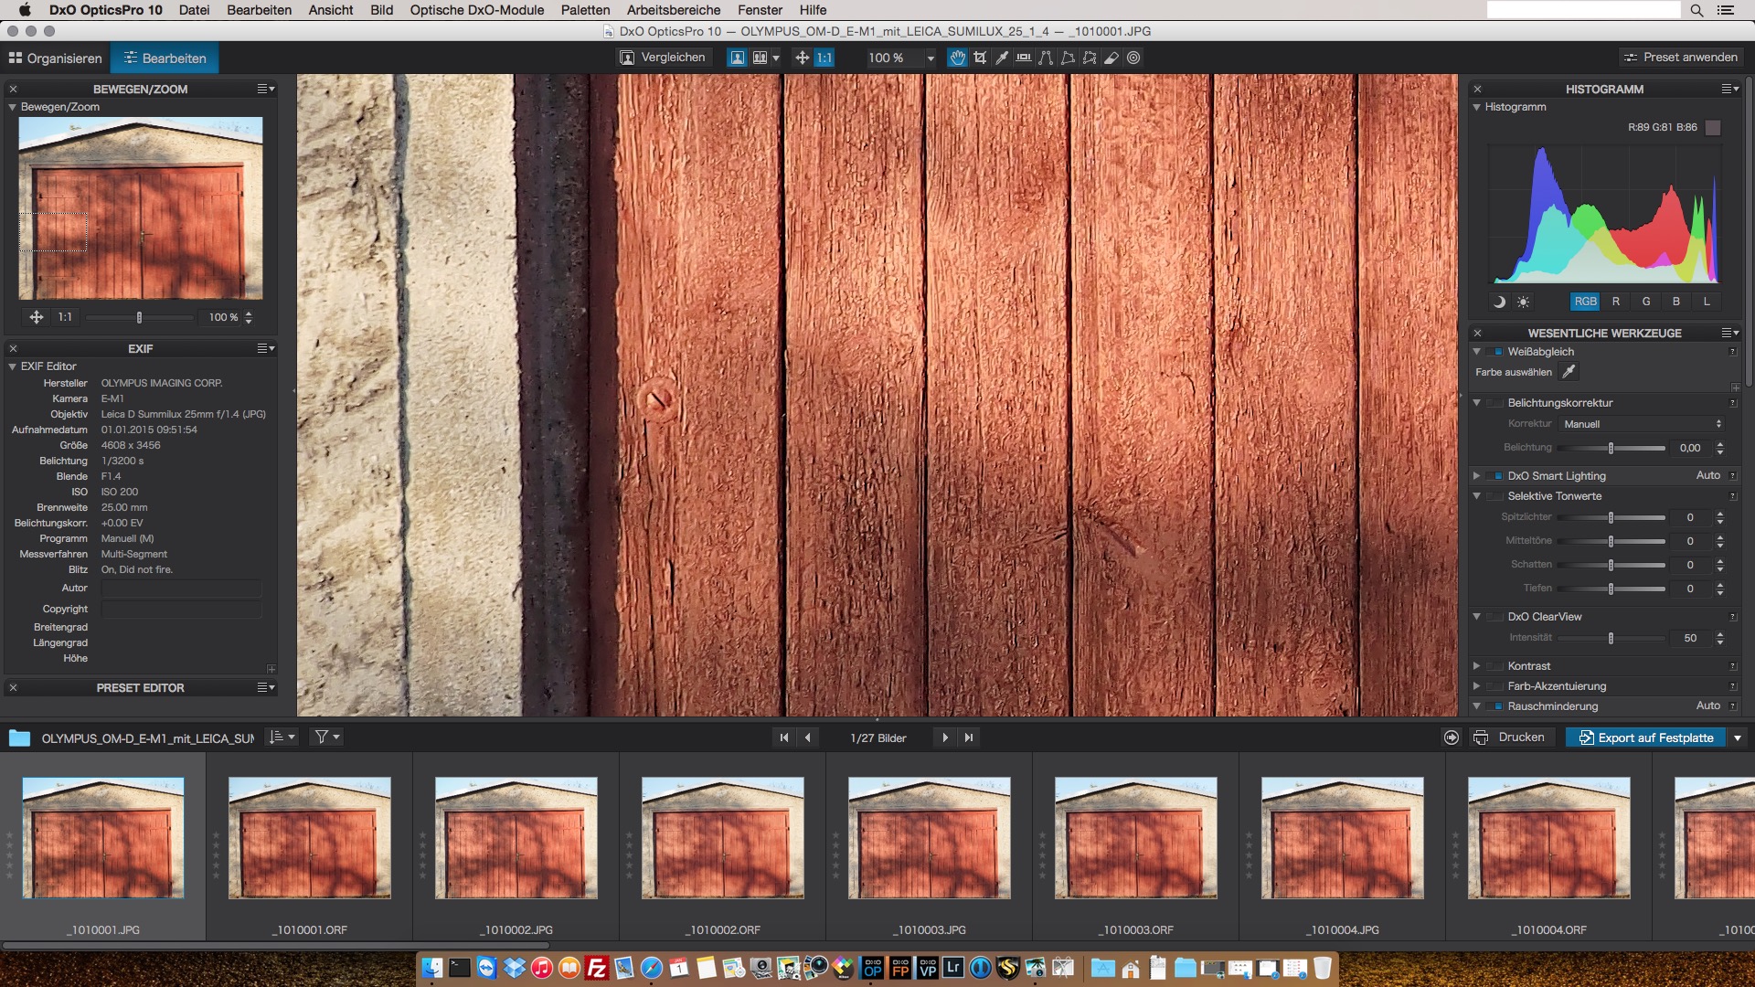Go to first image in filmstrip
Viewport: 1755px width, 987px height.
[x=783, y=738]
